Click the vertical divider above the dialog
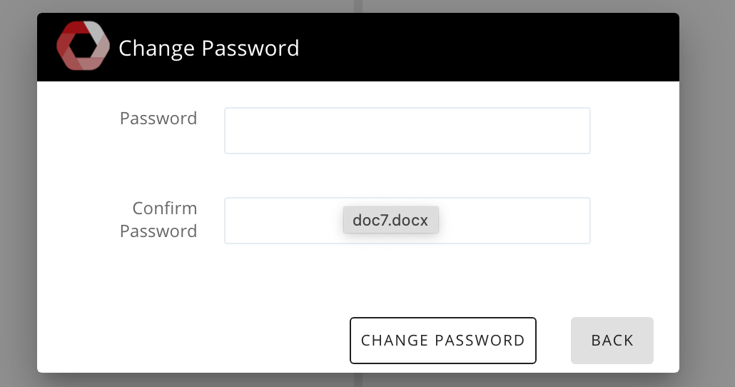735x387 pixels. [358, 6]
